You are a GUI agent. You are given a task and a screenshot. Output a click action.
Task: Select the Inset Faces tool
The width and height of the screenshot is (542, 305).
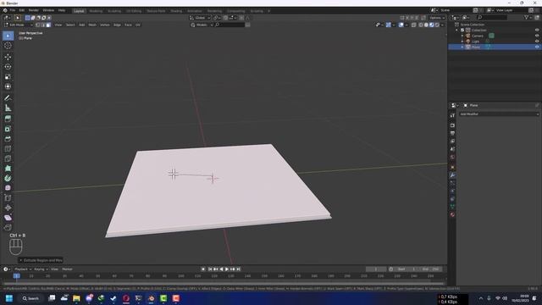[x=8, y=129]
